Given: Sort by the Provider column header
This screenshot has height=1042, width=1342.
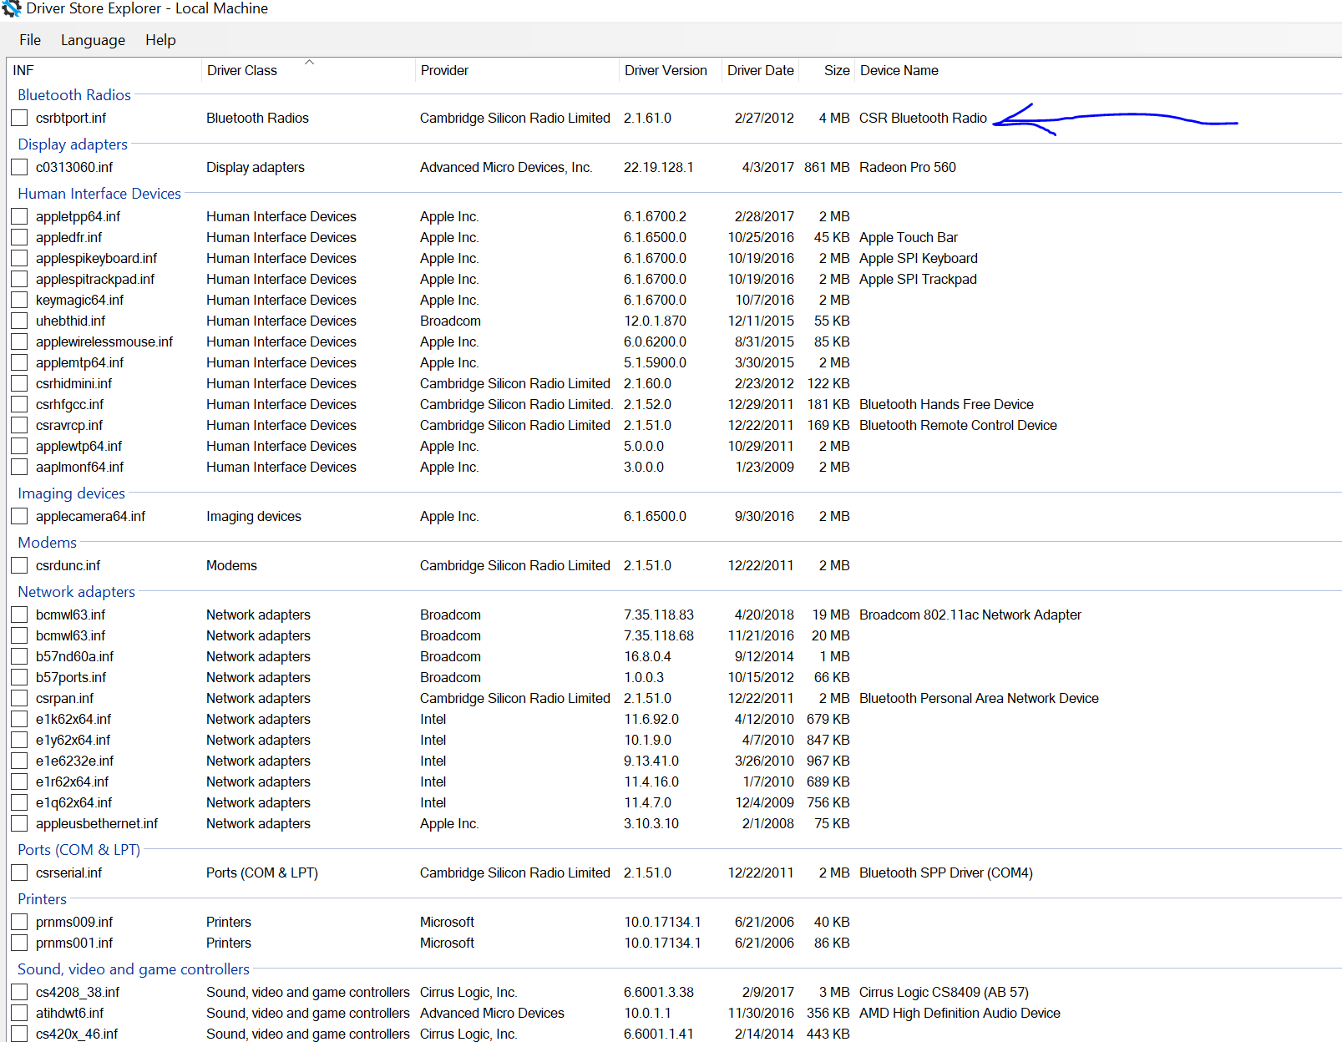Looking at the screenshot, I should [x=516, y=70].
